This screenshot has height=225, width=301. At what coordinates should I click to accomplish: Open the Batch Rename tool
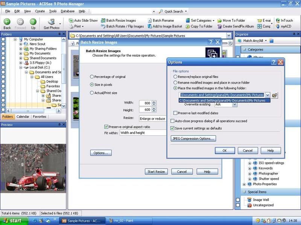[x=161, y=21]
